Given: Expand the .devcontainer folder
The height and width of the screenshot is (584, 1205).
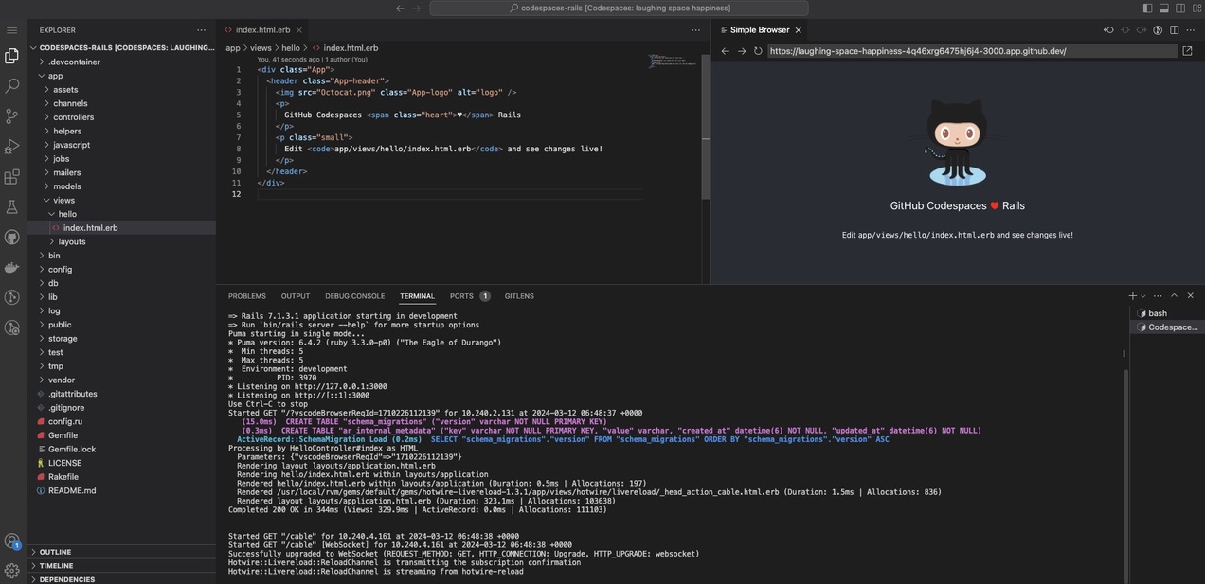Looking at the screenshot, I should (x=123, y=62).
